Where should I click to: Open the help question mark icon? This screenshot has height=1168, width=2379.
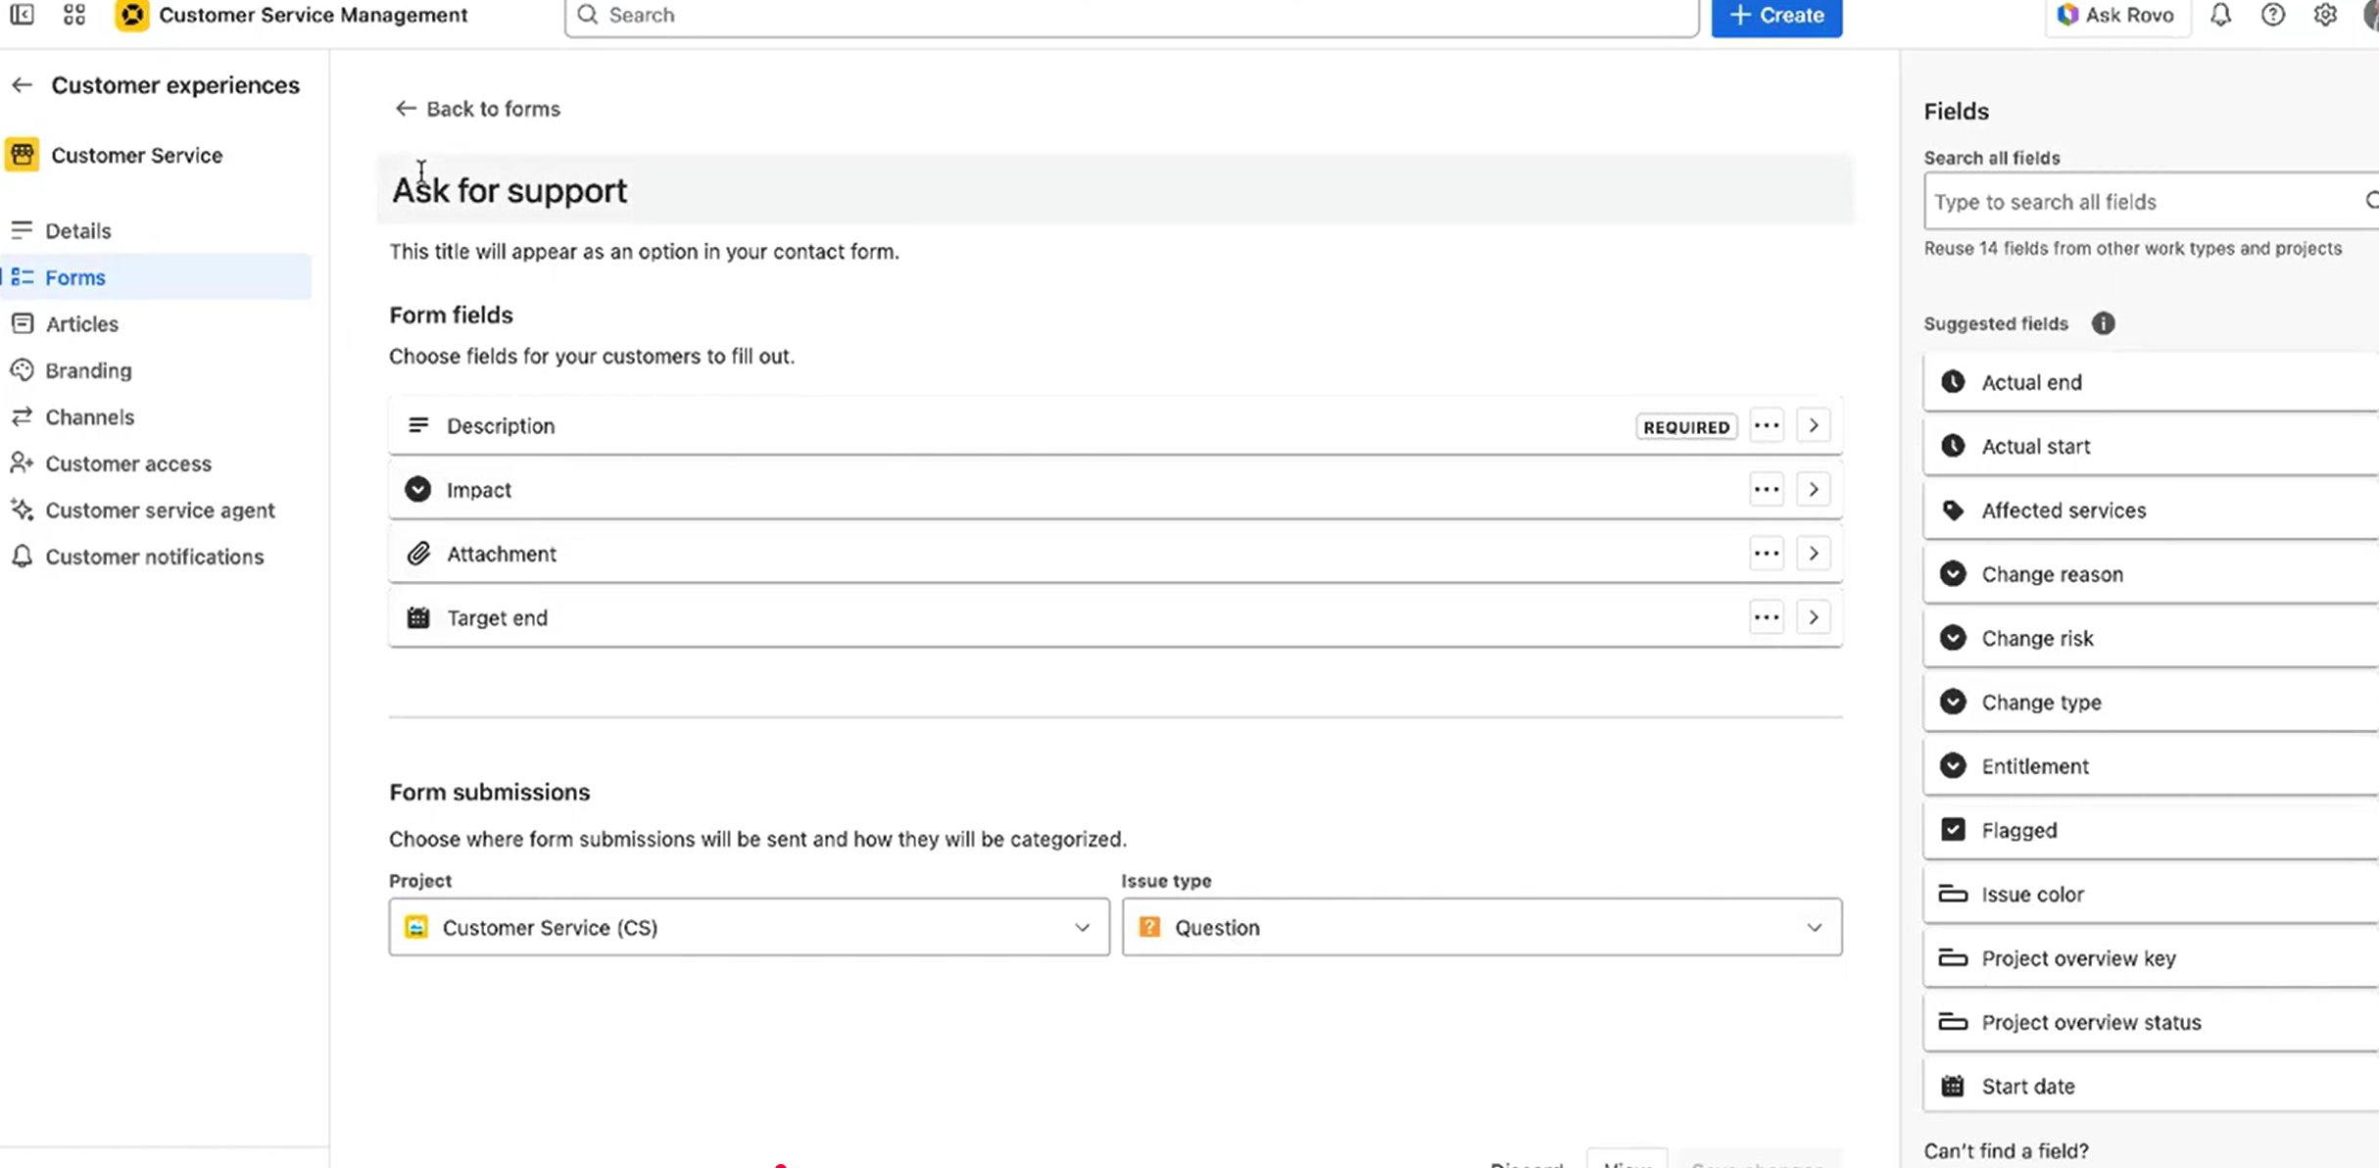point(2272,15)
